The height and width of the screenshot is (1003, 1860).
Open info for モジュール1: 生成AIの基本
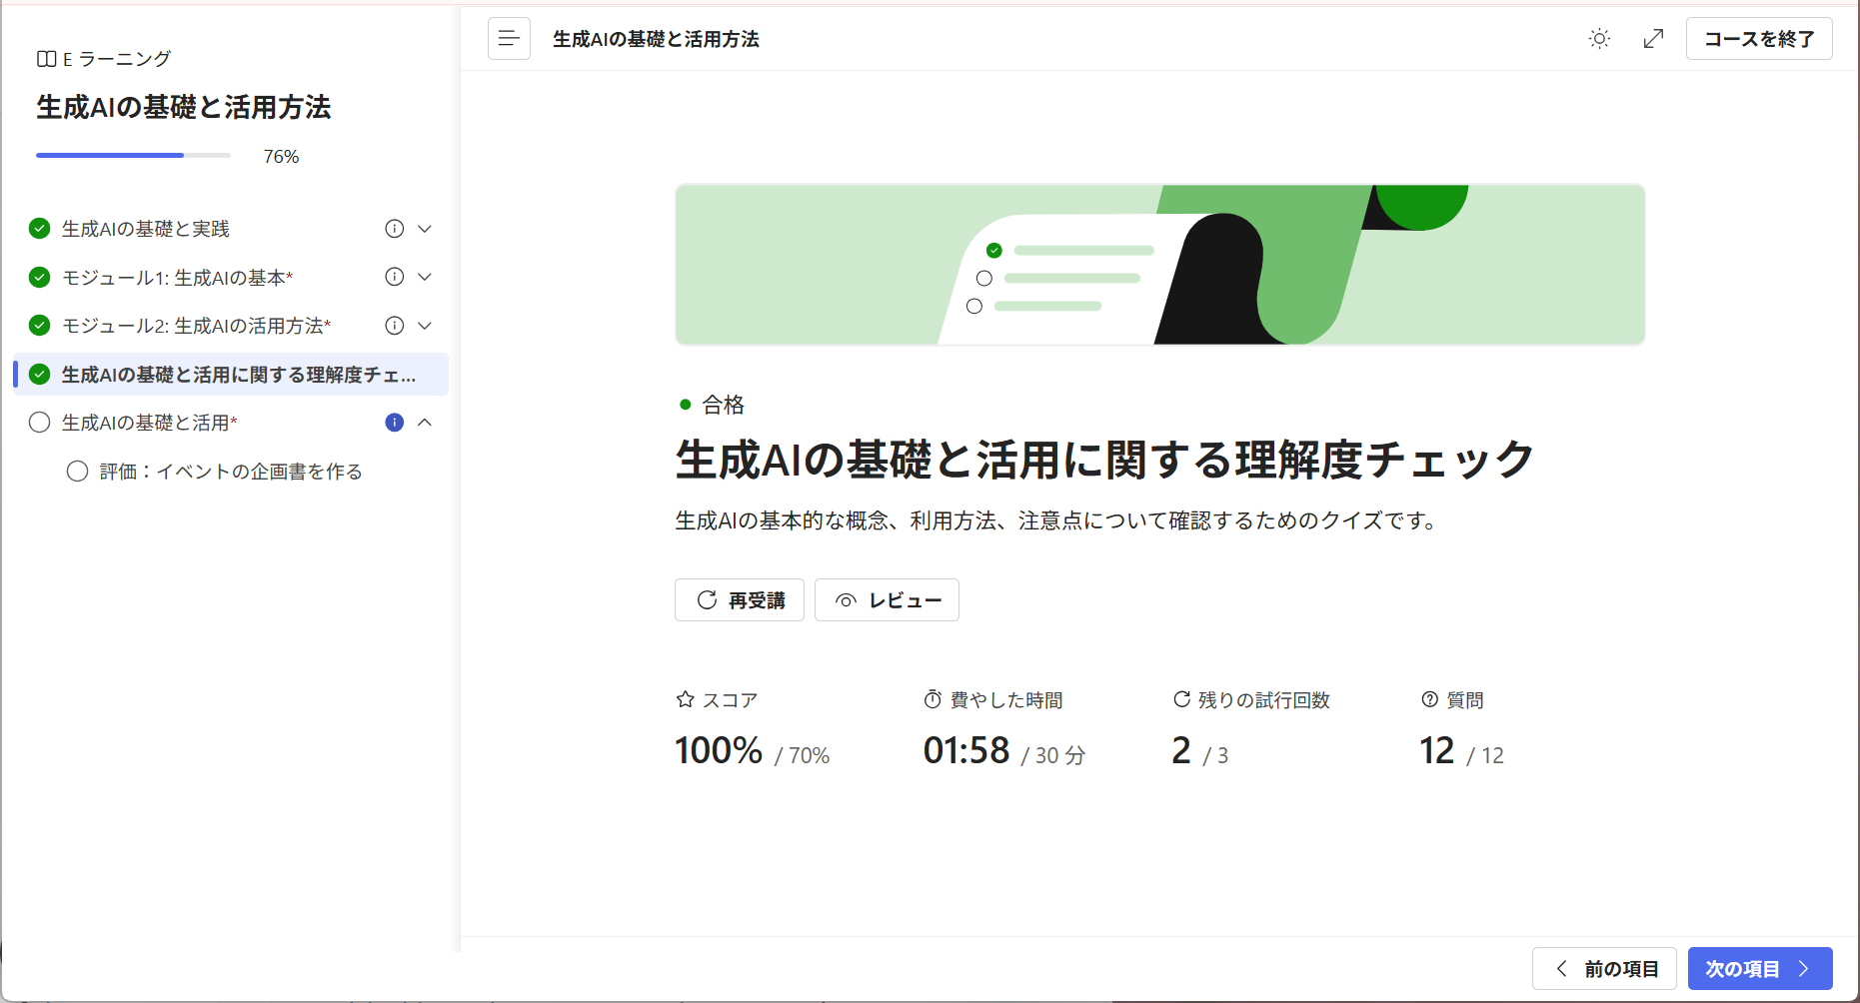pyautogui.click(x=395, y=277)
